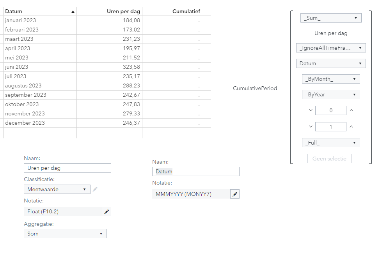Click the Geen selectie button
The height and width of the screenshot is (253, 380).
pyautogui.click(x=329, y=159)
